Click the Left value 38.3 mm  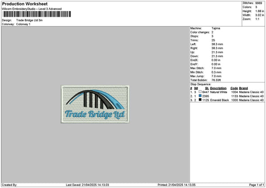click(217, 44)
